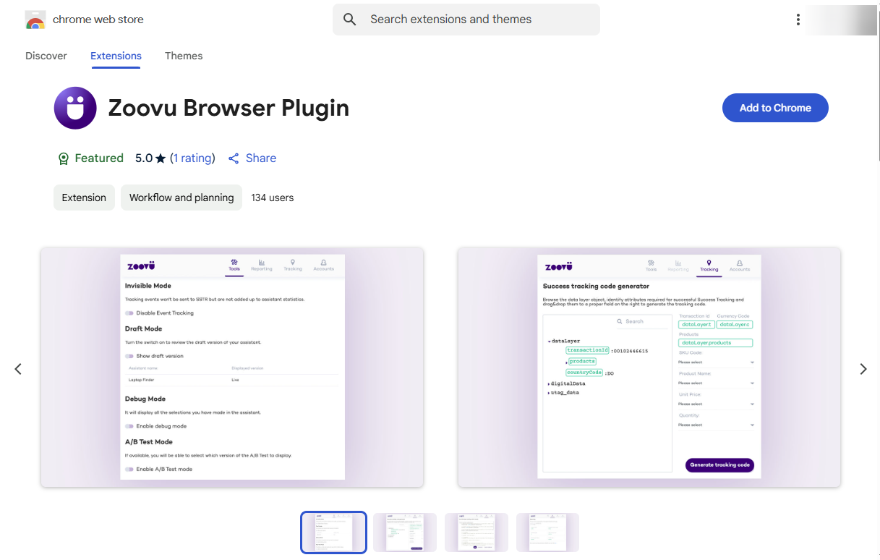Click the Add to Chrome button

(x=775, y=107)
